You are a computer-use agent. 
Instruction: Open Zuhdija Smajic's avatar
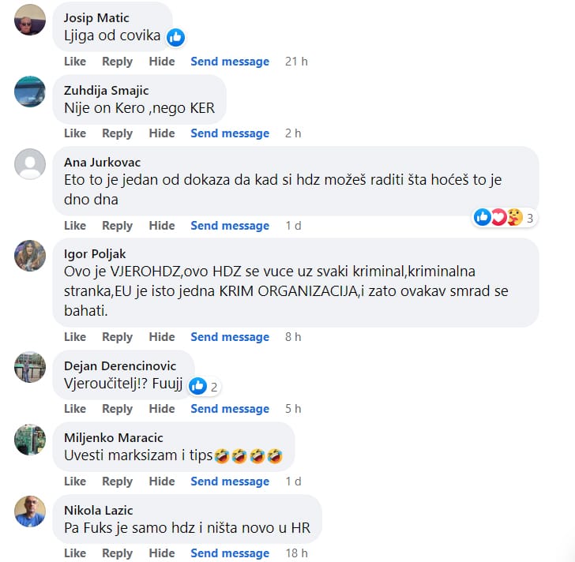click(x=30, y=92)
